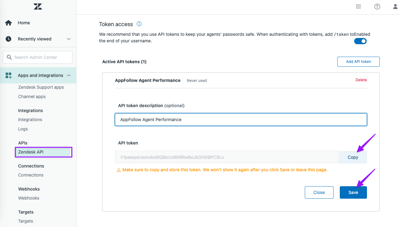Open the products grid icon
Screen dimensions: 401x227
click(359, 7)
